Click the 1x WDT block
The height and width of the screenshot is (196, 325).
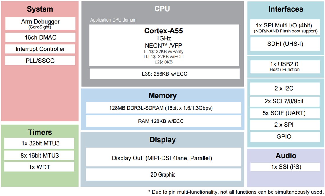tap(39, 167)
